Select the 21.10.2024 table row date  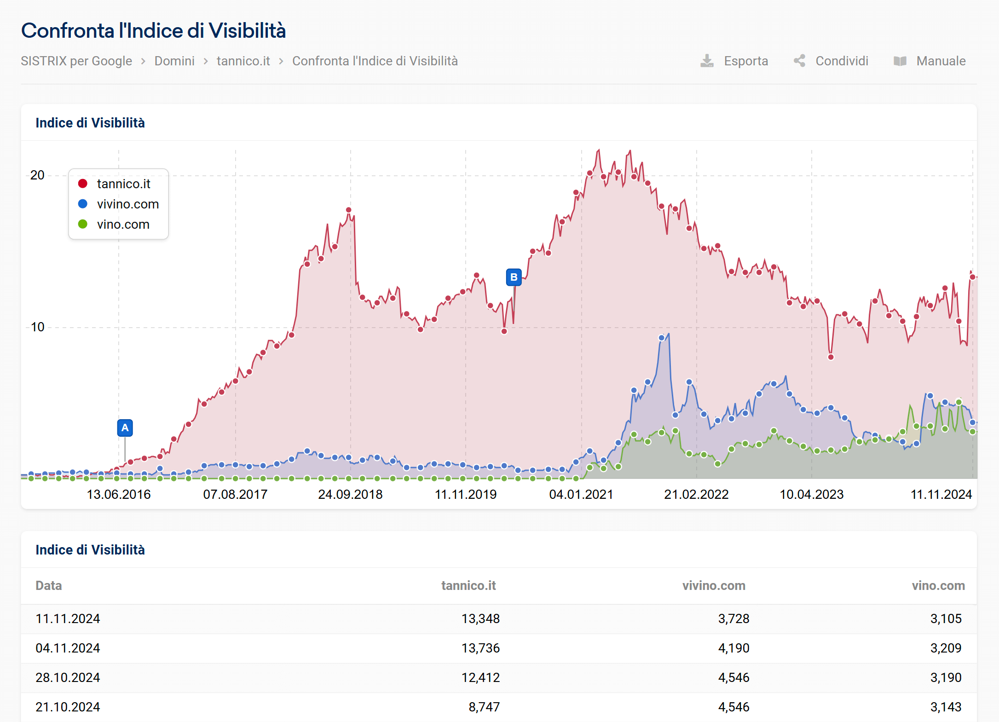coord(68,707)
